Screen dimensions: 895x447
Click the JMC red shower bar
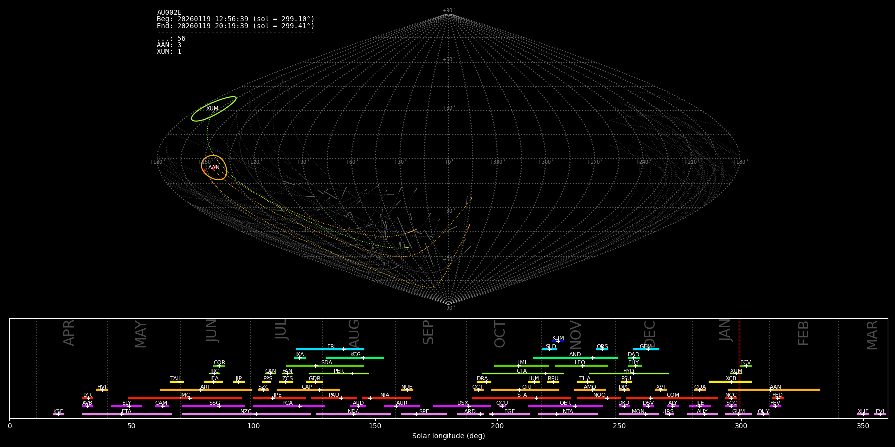click(185, 398)
